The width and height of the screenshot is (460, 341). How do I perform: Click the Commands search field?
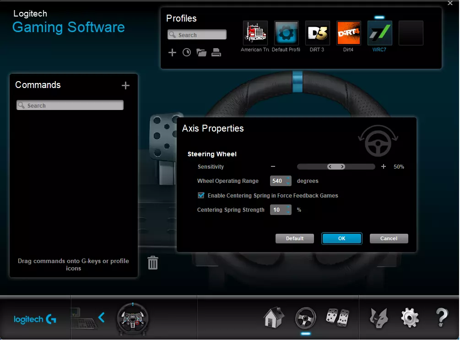(70, 105)
